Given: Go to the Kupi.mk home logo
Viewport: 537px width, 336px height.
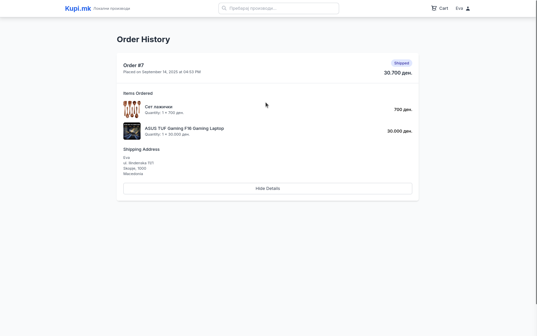Looking at the screenshot, I should [78, 8].
